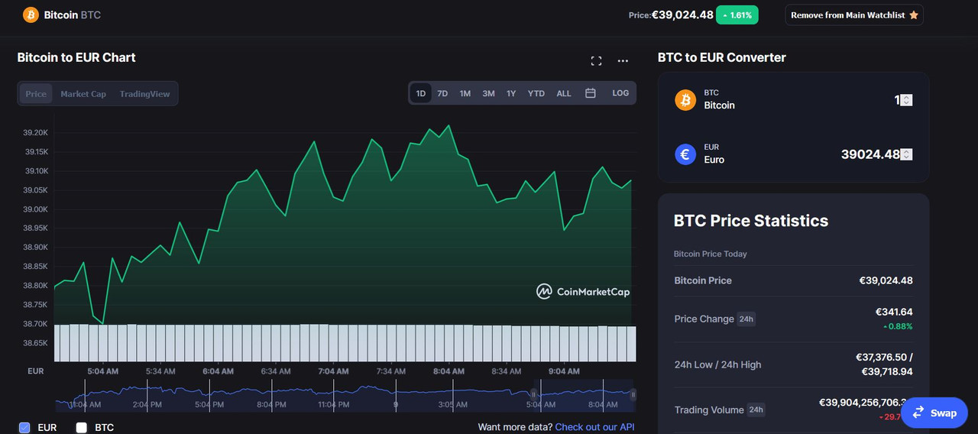978x434 pixels.
Task: Click the 24h badge next to Trading Volume
Action: coord(756,410)
